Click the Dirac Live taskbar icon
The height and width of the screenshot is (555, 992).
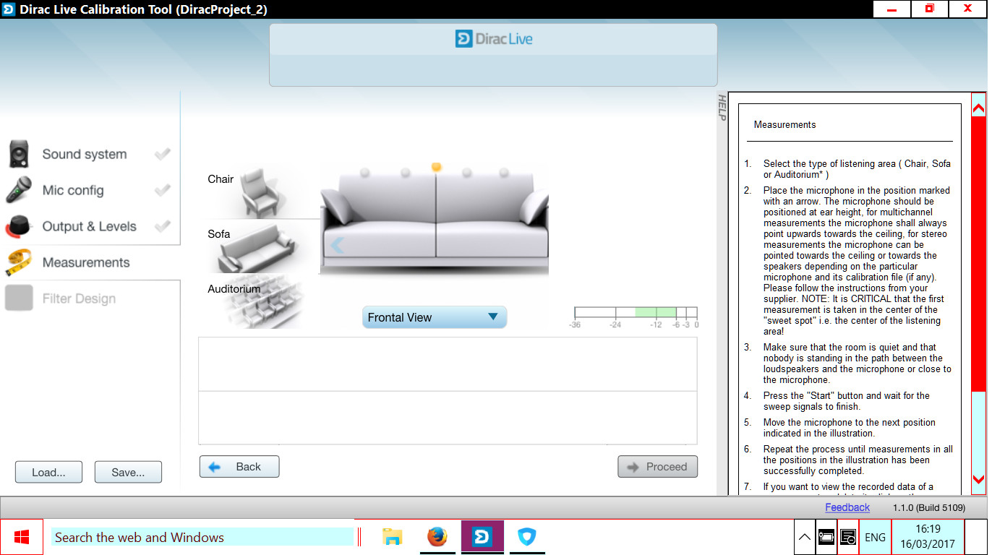(482, 537)
